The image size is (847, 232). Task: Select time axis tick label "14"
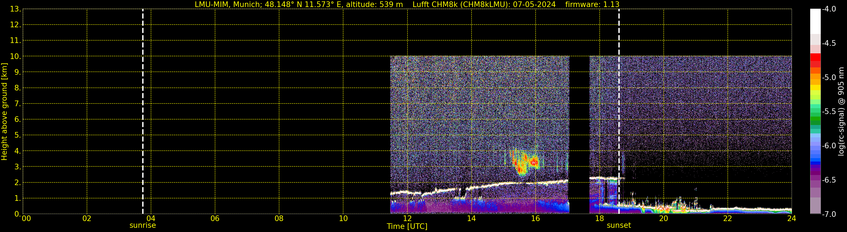[x=471, y=219]
